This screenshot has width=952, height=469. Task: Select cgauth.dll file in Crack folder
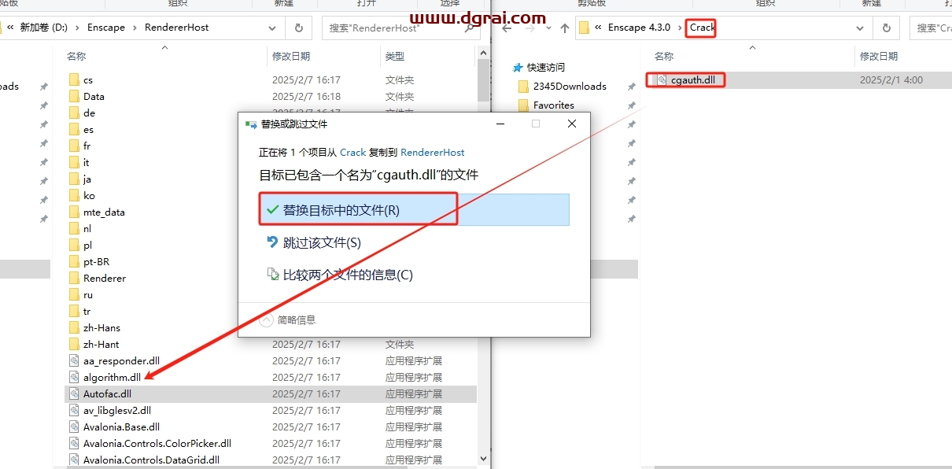(692, 79)
